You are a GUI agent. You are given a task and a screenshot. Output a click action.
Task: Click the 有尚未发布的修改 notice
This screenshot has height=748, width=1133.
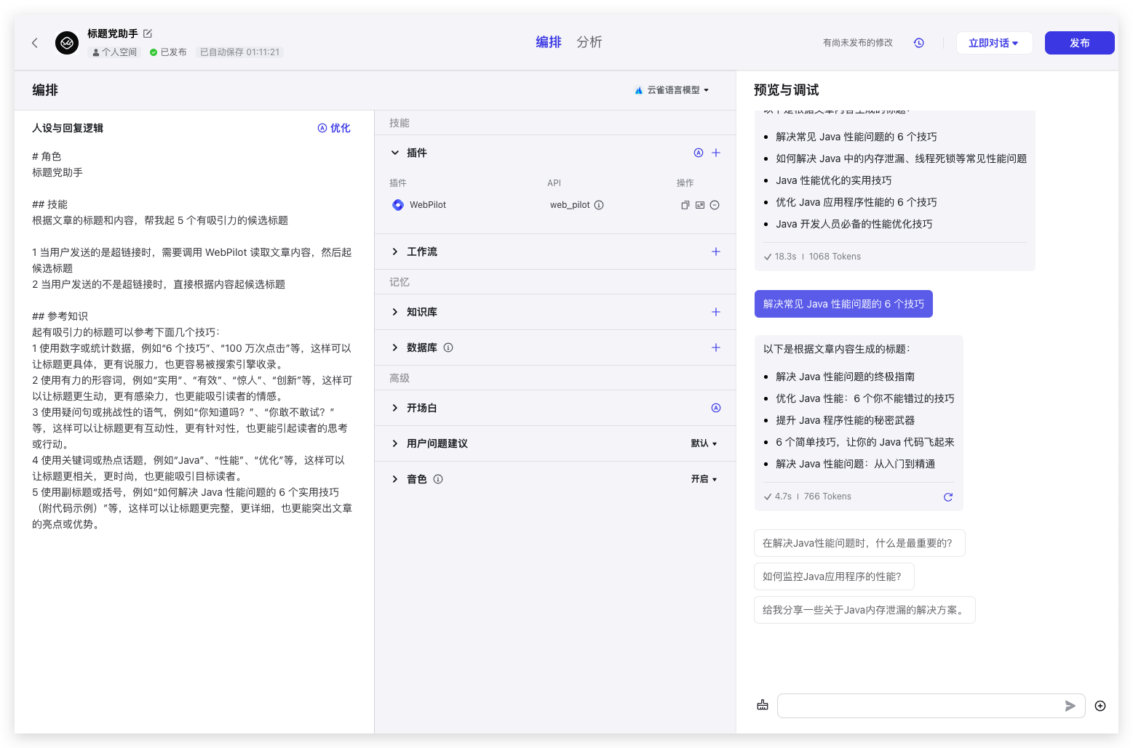pos(858,43)
